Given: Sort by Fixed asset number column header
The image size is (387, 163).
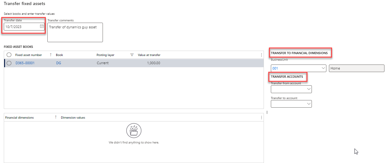Looking at the screenshot, I should coord(29,55).
